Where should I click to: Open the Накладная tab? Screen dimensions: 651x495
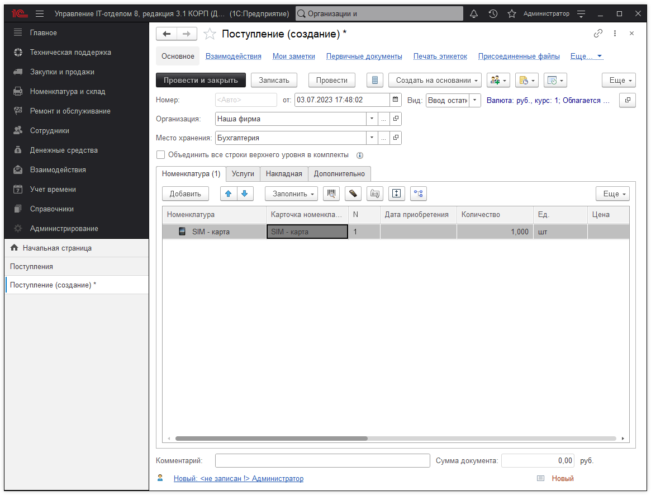tap(284, 174)
